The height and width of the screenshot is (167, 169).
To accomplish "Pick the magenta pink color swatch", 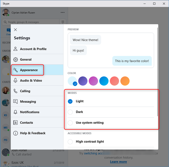I will (x=93, y=81).
